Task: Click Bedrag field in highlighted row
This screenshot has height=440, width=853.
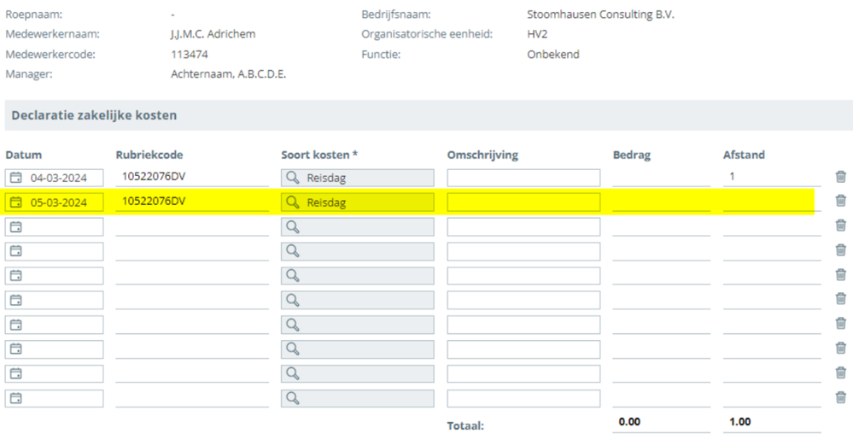Action: [x=661, y=202]
